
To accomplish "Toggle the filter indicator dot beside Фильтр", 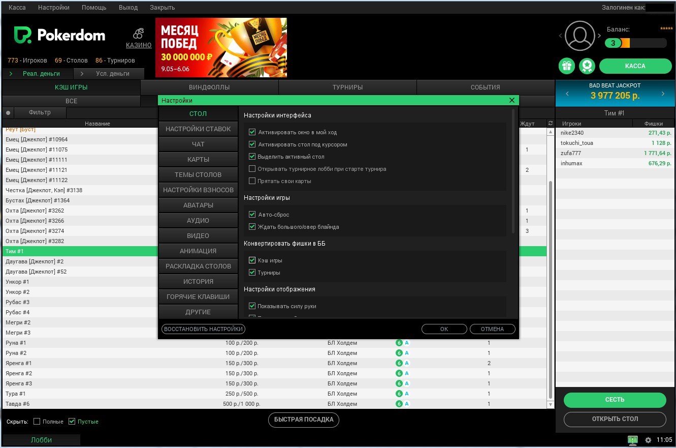I will (x=8, y=112).
